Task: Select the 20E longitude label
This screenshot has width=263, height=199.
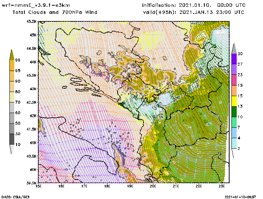Action: [x=153, y=186]
